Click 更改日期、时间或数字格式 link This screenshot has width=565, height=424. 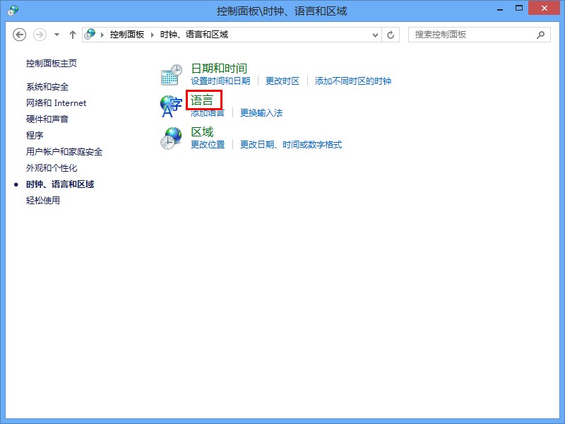coord(291,145)
